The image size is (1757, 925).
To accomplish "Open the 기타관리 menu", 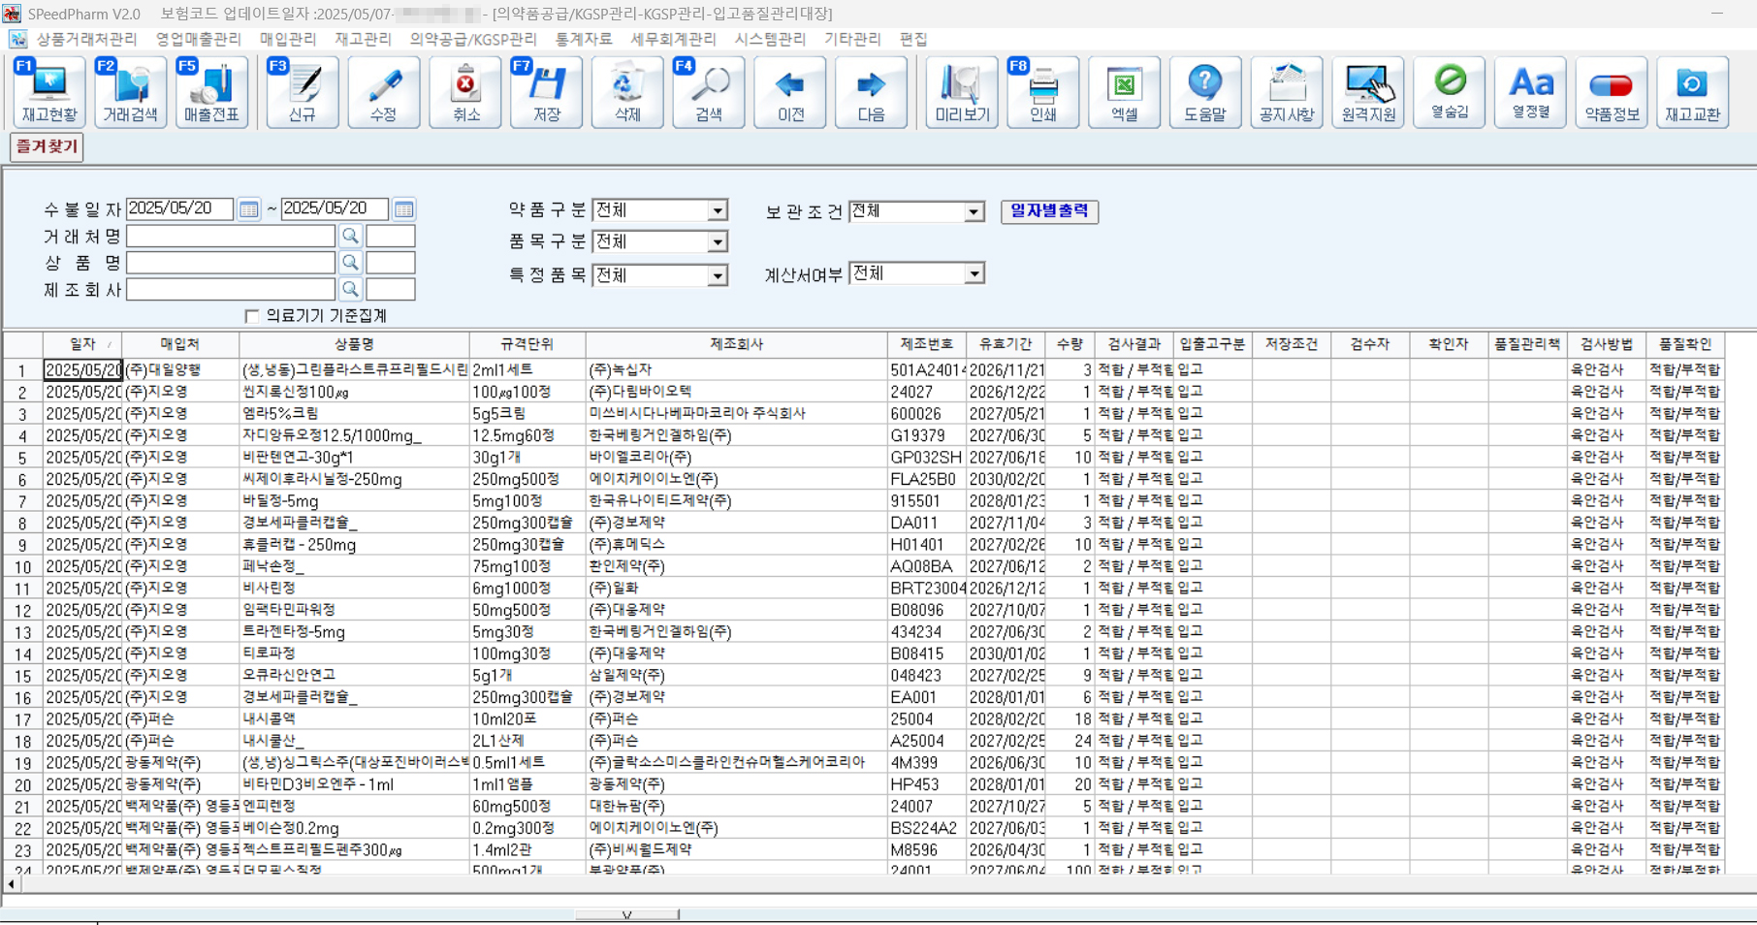I will click(x=852, y=39).
